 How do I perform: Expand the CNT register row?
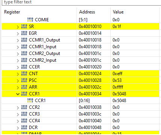point(18,74)
